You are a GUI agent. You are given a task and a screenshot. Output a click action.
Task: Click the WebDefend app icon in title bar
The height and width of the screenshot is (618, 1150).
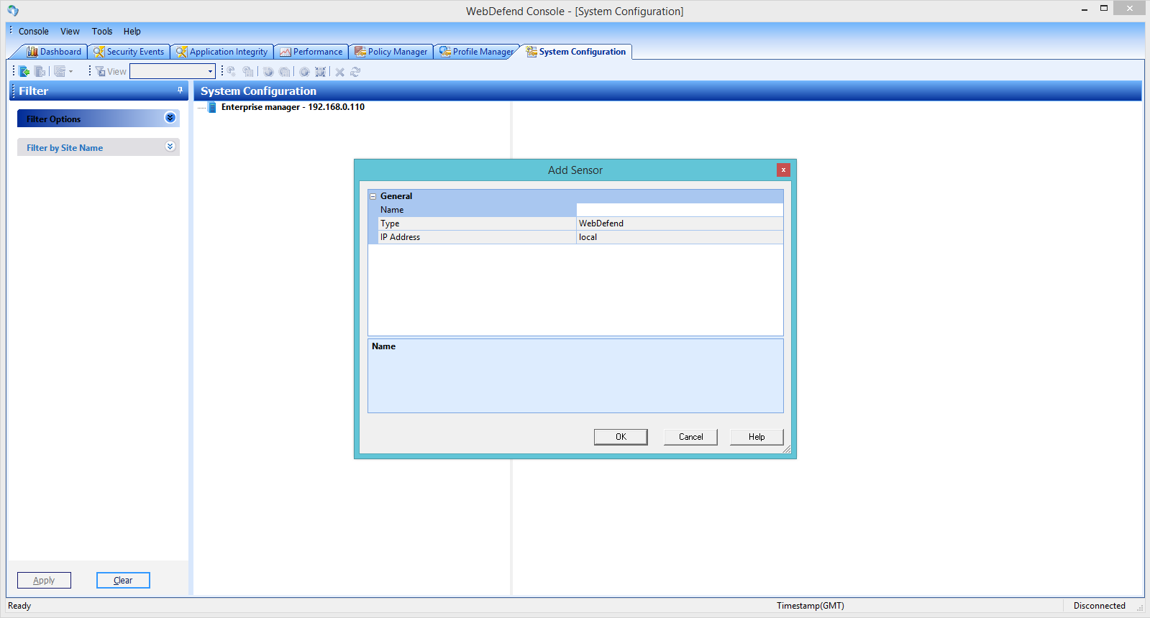(13, 11)
